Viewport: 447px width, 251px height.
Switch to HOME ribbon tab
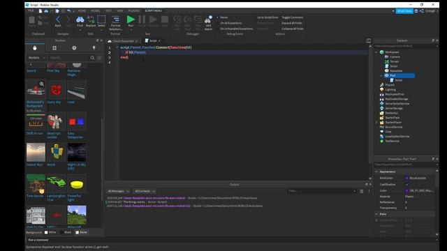(x=82, y=11)
